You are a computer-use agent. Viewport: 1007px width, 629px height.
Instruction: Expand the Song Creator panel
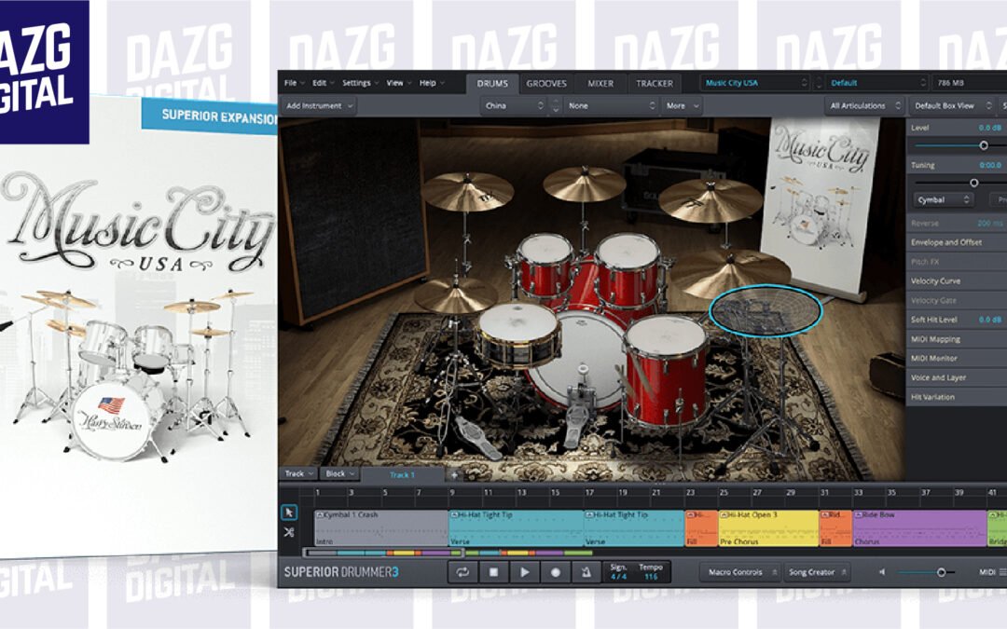[817, 572]
